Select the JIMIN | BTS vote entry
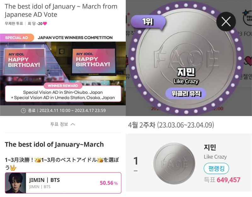 [63, 183]
